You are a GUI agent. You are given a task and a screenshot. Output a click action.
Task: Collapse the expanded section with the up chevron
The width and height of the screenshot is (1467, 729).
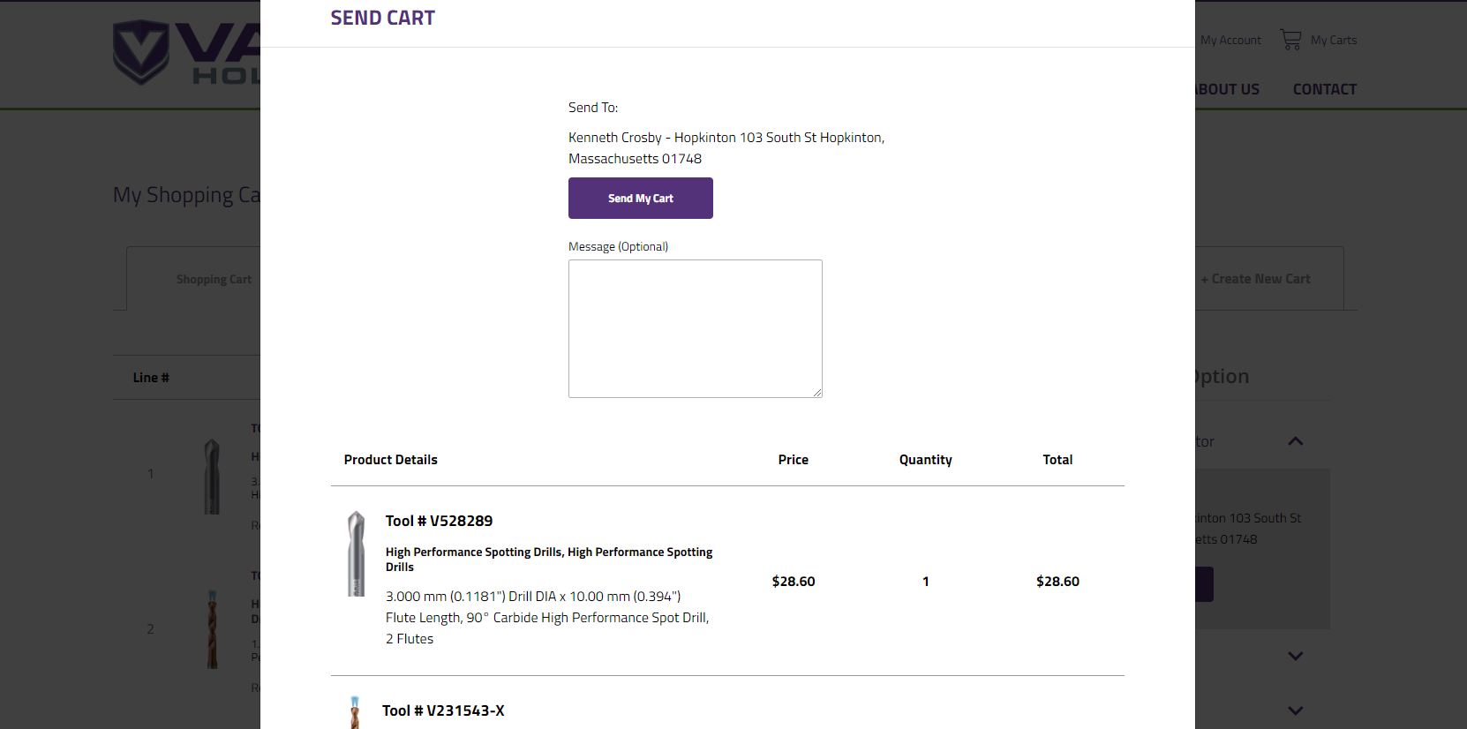click(x=1295, y=441)
